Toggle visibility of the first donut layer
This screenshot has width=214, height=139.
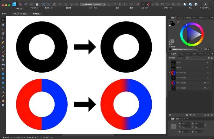(x=208, y=73)
